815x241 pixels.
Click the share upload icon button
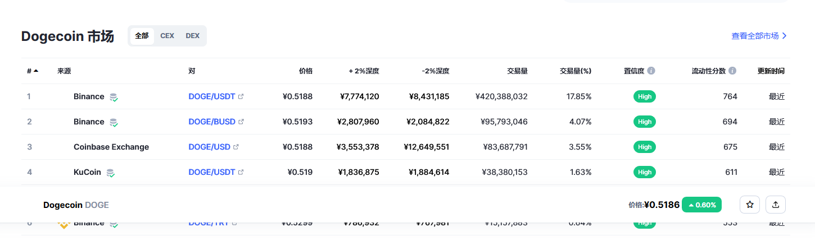(x=776, y=205)
